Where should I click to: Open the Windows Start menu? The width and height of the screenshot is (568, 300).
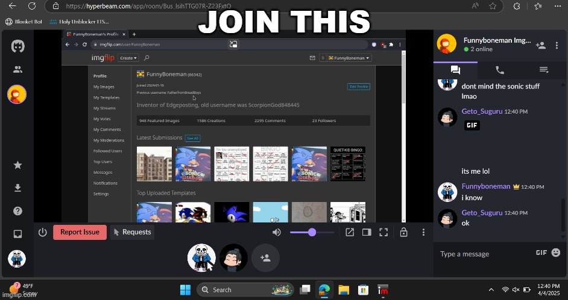[186, 290]
